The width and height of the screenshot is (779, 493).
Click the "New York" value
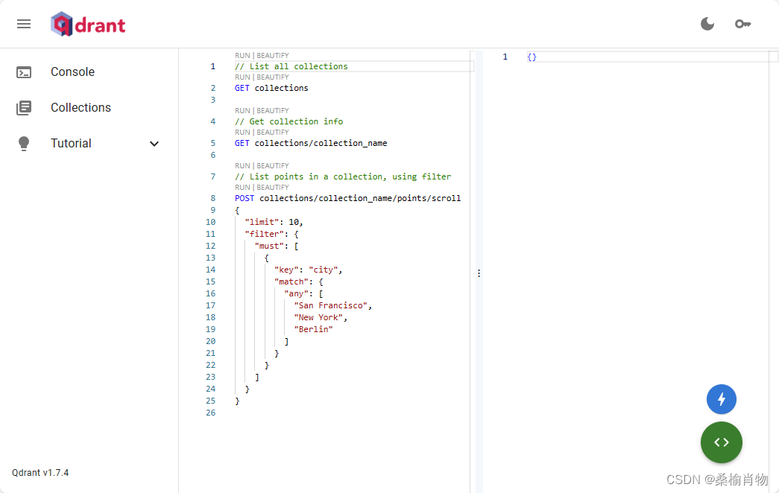click(x=318, y=318)
